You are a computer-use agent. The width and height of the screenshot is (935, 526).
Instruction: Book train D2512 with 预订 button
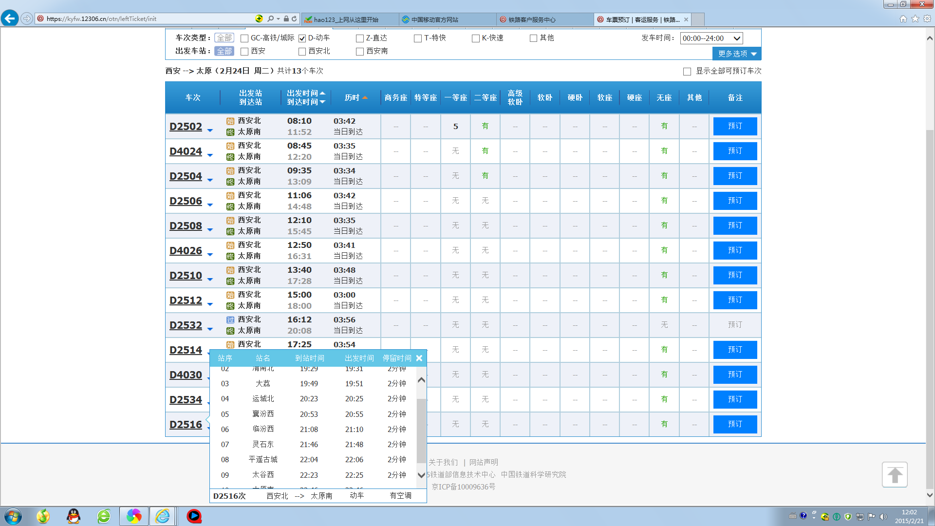click(735, 300)
